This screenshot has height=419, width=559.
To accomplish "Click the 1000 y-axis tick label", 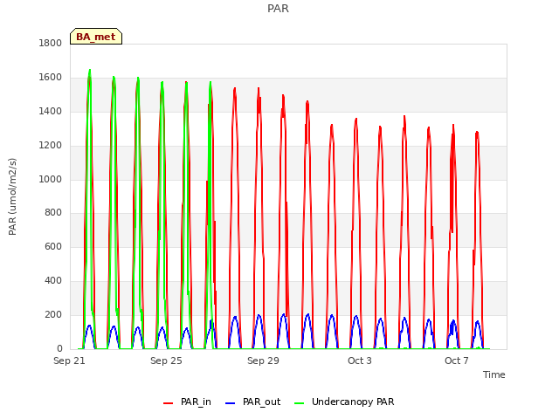I will (51, 179).
